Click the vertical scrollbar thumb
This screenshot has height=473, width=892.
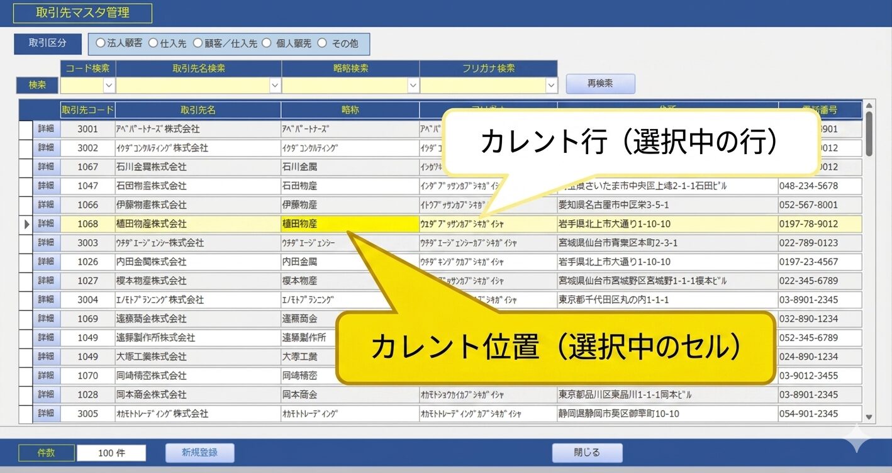[869, 133]
